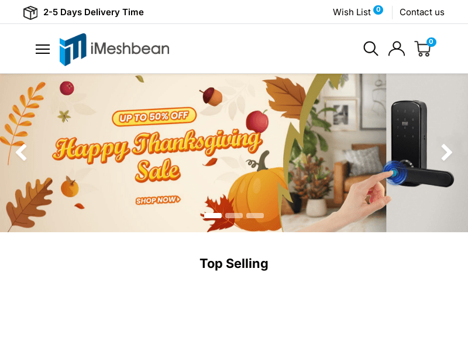Open the Contact us link

(422, 12)
